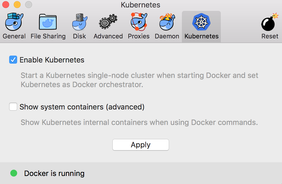Check the Show system containers checkbox

click(x=13, y=107)
